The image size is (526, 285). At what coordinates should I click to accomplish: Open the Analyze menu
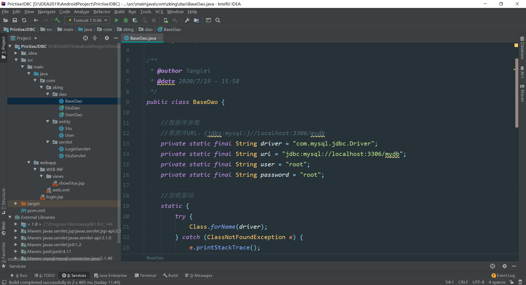(x=82, y=11)
